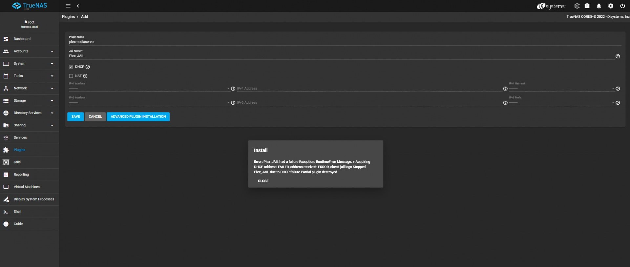Screen dimensions: 630x267
Task: Show help for IPv4 Address field
Action: [505, 89]
